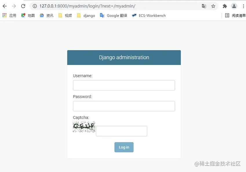Open the 阅读清单 reading list
This screenshot has width=246, height=172.
(x=235, y=15)
